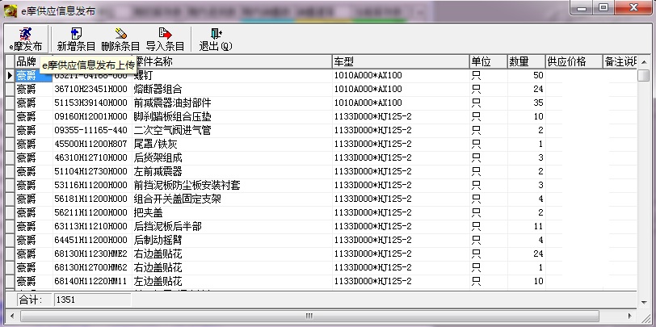Click part code 51153H39140H000
Image resolution: width=656 pixels, height=327 pixels.
coord(90,103)
